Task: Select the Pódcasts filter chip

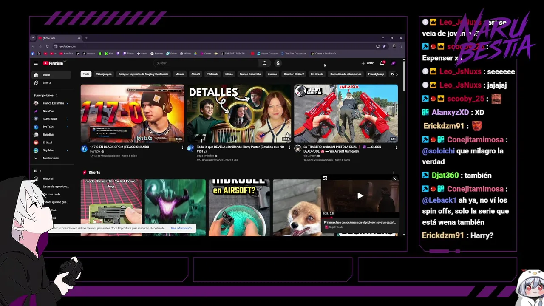Action: [212, 74]
